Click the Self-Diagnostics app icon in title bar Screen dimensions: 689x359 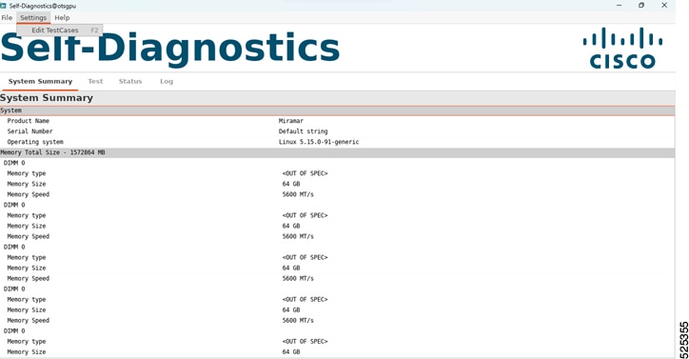[x=4, y=6]
